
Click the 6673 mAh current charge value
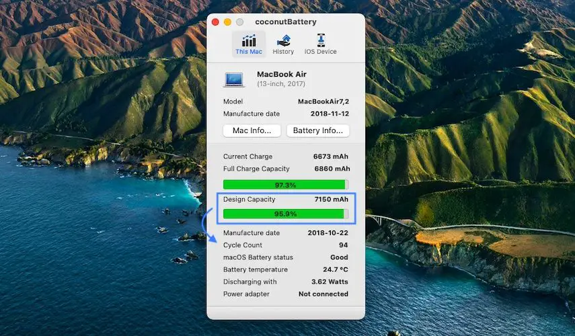(331, 157)
